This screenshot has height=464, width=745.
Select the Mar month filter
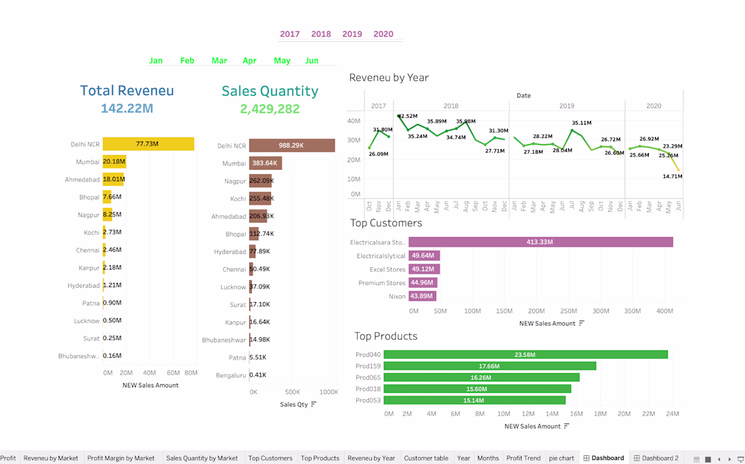tap(219, 60)
